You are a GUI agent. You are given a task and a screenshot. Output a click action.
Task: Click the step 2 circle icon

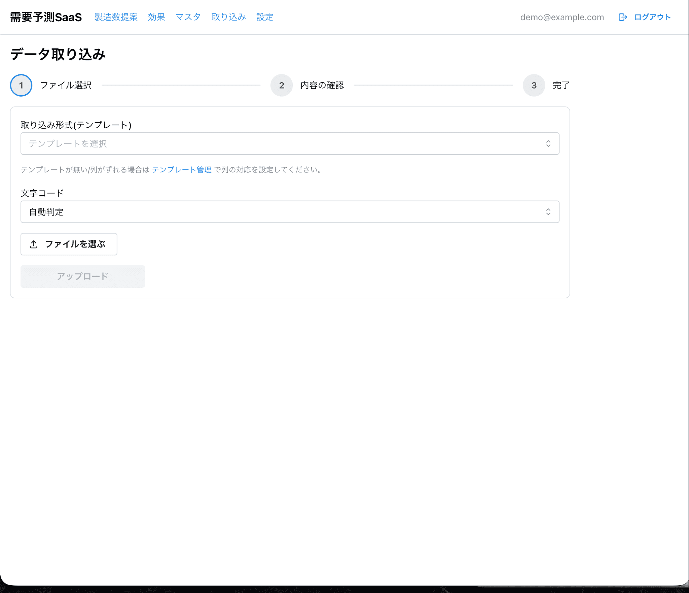point(282,85)
